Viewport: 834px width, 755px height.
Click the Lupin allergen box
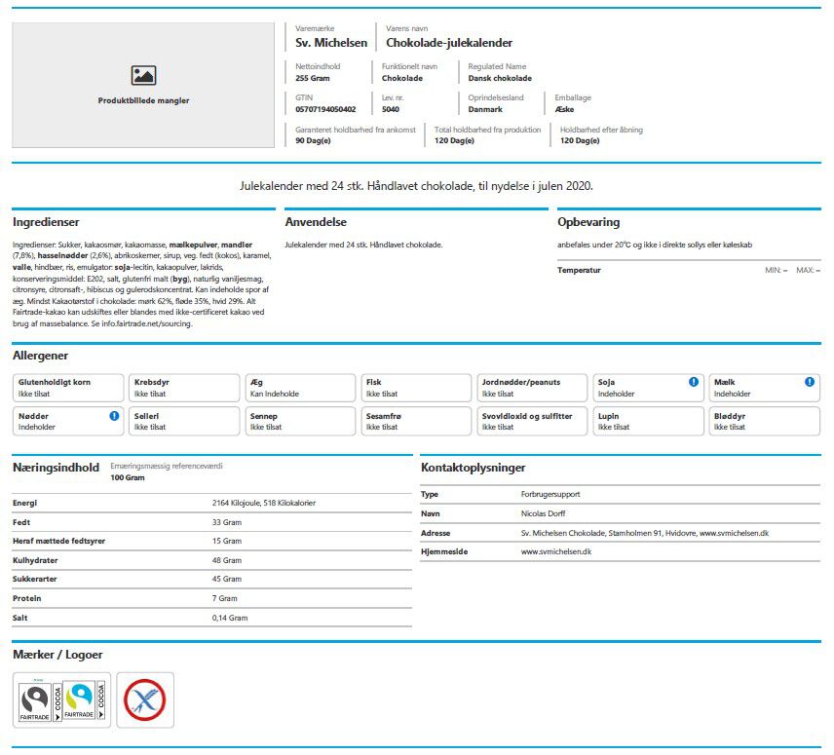pyautogui.click(x=648, y=421)
